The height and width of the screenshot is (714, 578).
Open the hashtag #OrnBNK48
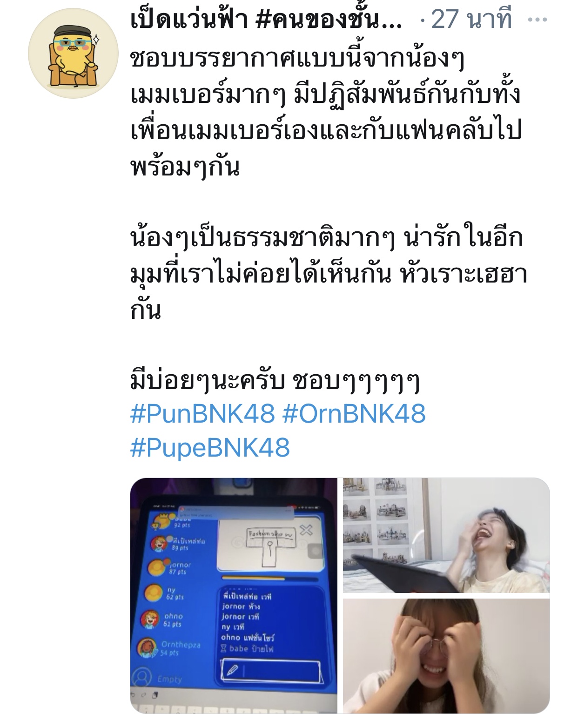point(354,413)
